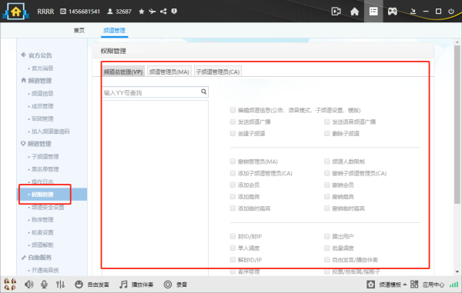This screenshot has width=462, height=293.
Task: Open 军团管理 in the sidebar
Action: click(42, 119)
